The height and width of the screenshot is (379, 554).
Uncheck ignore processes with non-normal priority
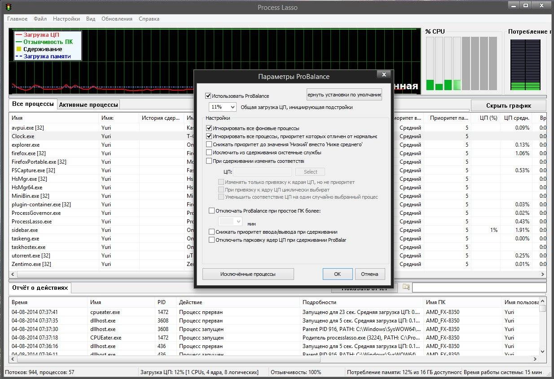[209, 136]
